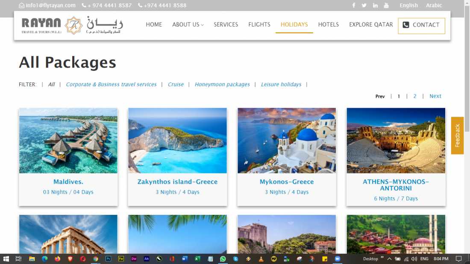Launch Firefox from the taskbar
The height and width of the screenshot is (264, 470).
(x=57, y=259)
